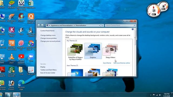Screen dimensions: 173x97
Task: Click the Personalization window help icon
Action: point(133,29)
